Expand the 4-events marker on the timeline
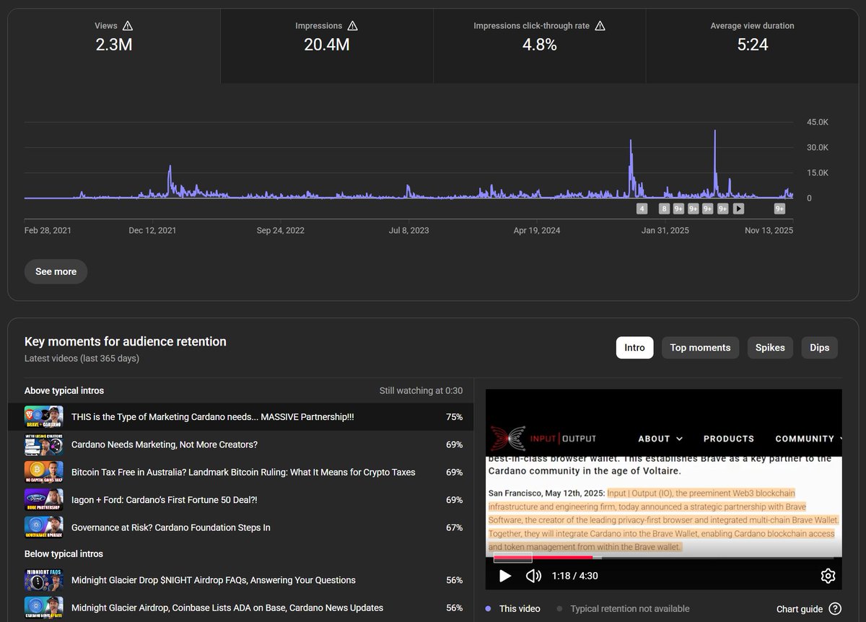This screenshot has width=866, height=622. [642, 208]
